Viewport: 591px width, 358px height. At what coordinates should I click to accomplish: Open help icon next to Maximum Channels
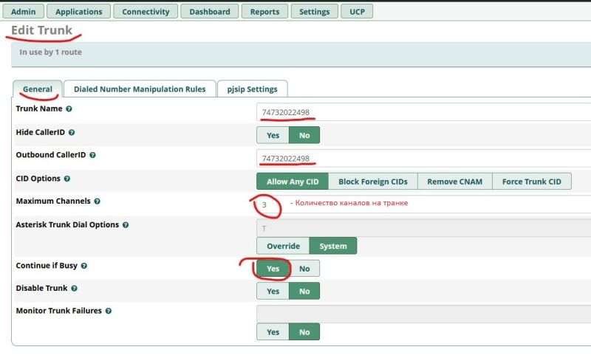tap(98, 202)
